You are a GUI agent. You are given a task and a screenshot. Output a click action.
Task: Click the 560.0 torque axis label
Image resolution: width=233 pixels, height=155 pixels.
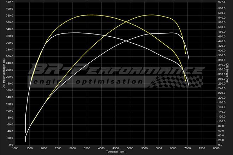point(222,13)
